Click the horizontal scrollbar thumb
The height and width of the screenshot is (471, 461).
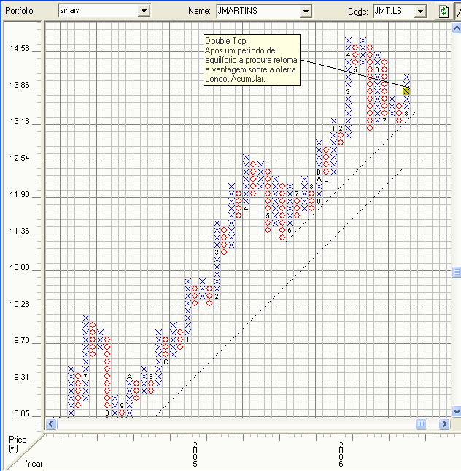[421, 424]
